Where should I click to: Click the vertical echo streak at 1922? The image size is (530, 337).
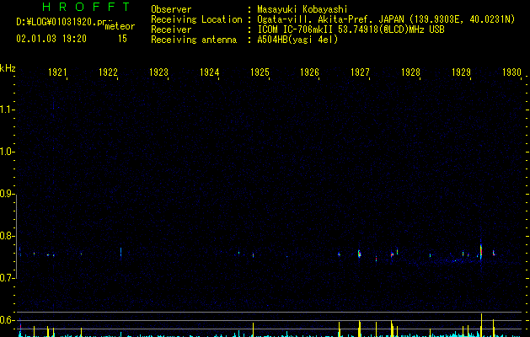click(121, 253)
